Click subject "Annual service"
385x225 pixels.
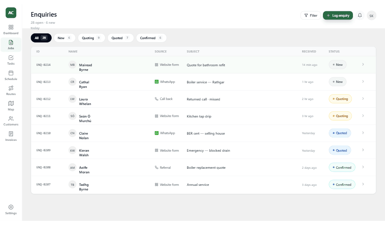tap(197, 185)
